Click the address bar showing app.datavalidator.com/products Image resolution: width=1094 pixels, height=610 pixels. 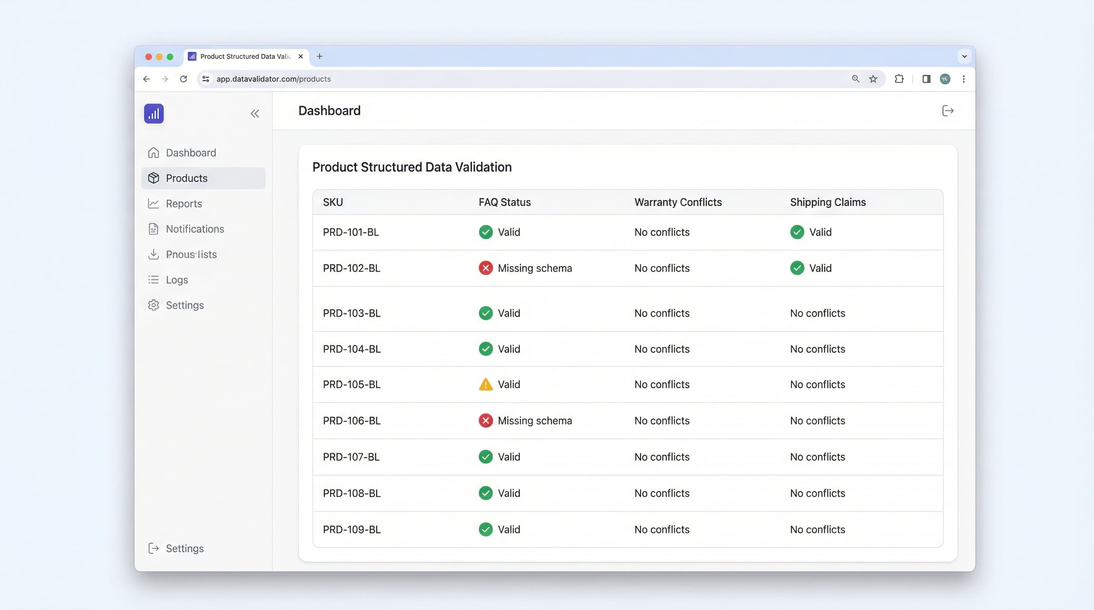click(273, 79)
